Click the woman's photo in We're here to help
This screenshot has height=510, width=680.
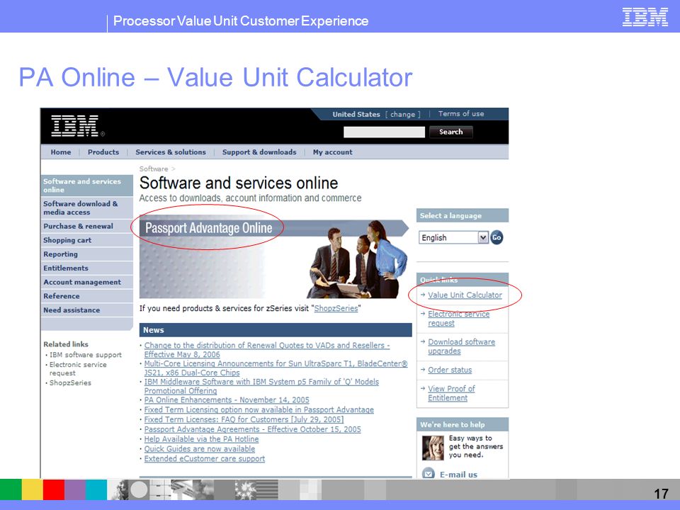[x=433, y=448]
